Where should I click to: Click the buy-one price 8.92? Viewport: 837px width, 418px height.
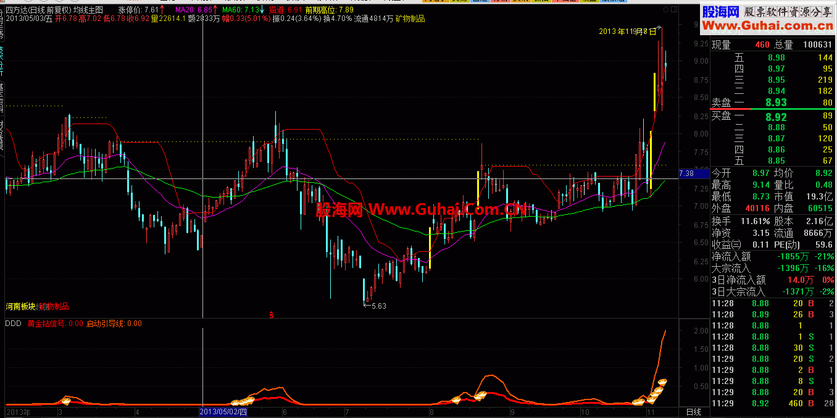click(x=776, y=116)
